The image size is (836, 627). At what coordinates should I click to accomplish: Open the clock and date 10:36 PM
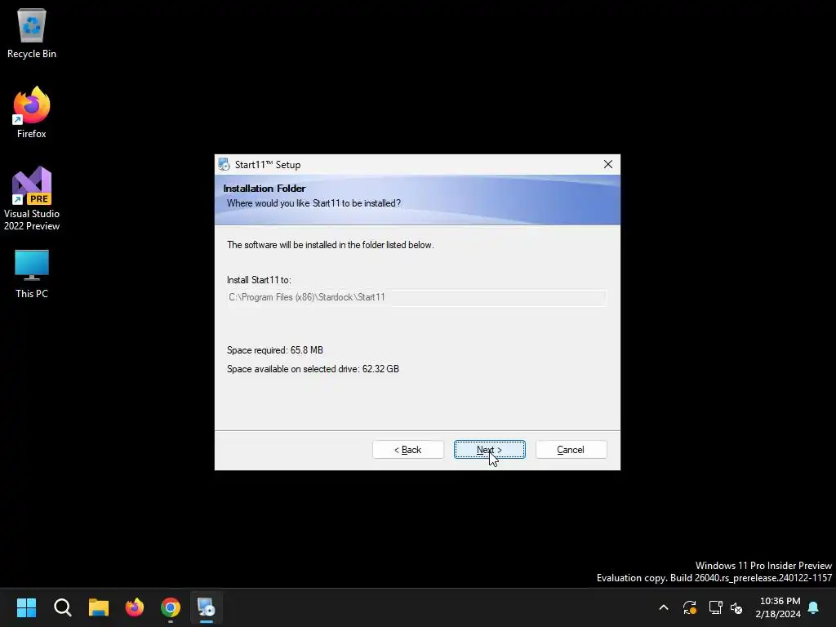click(x=778, y=607)
